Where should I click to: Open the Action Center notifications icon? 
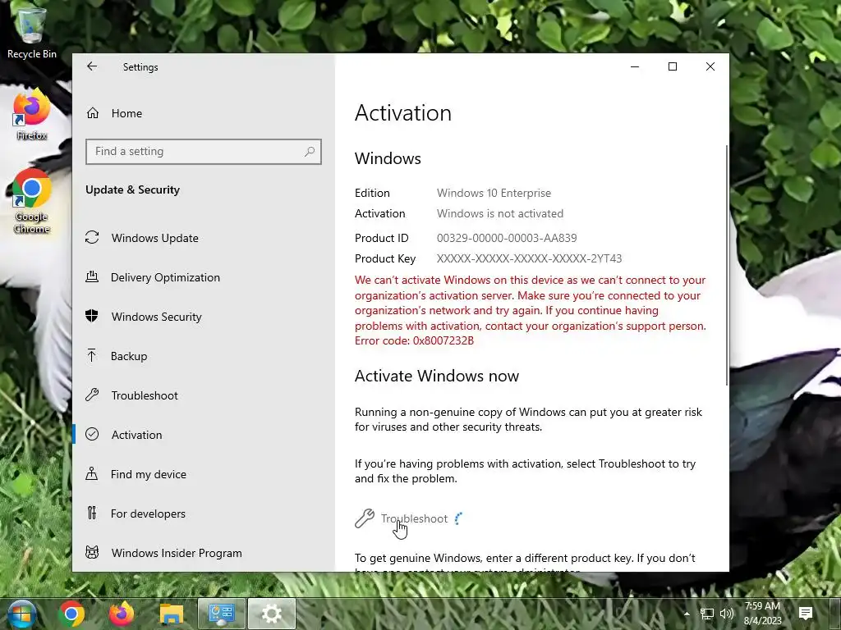(806, 614)
